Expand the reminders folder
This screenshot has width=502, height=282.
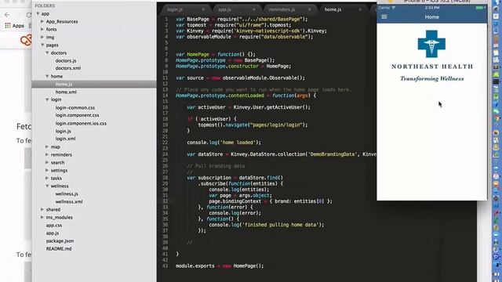pyautogui.click(x=47, y=155)
